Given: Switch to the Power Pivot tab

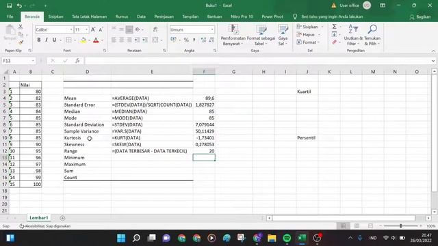Looking at the screenshot, I should point(272,16).
